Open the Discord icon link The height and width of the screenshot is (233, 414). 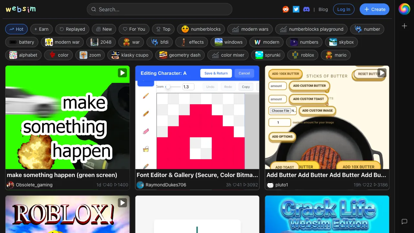tap(306, 9)
